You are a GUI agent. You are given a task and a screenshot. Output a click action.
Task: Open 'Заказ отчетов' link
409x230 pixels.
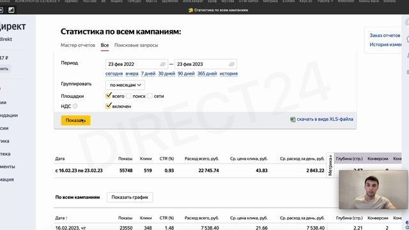[385, 36]
